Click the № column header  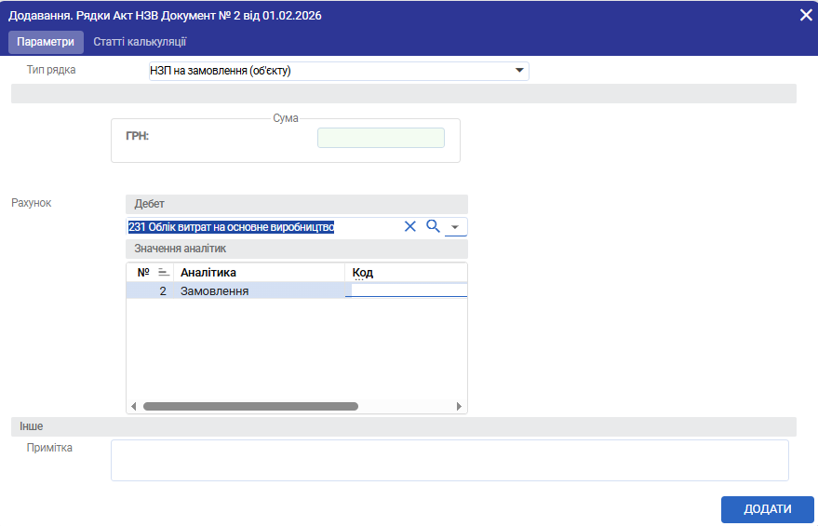(x=142, y=272)
